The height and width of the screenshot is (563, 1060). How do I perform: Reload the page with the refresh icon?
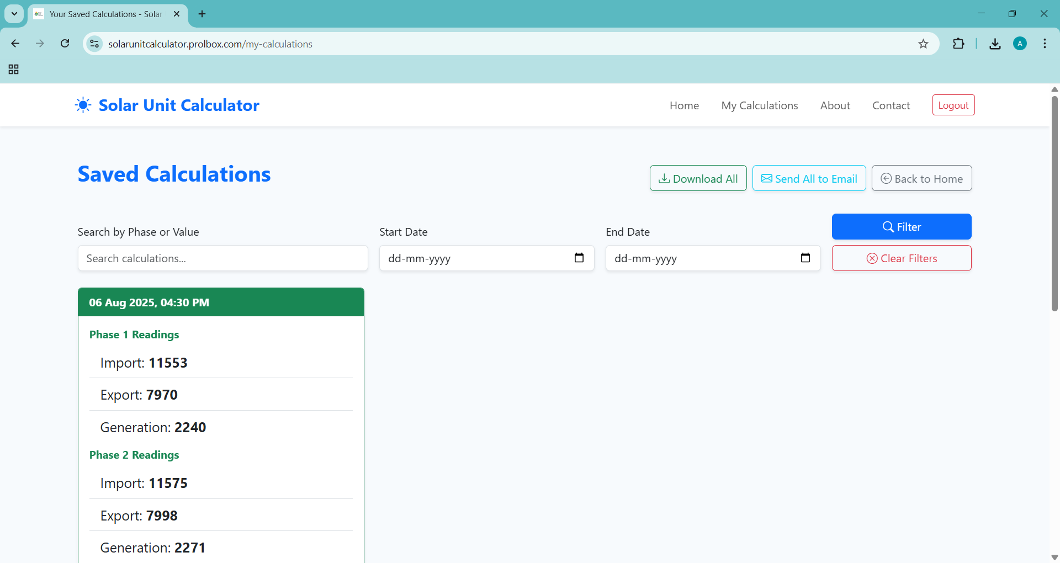(x=65, y=44)
